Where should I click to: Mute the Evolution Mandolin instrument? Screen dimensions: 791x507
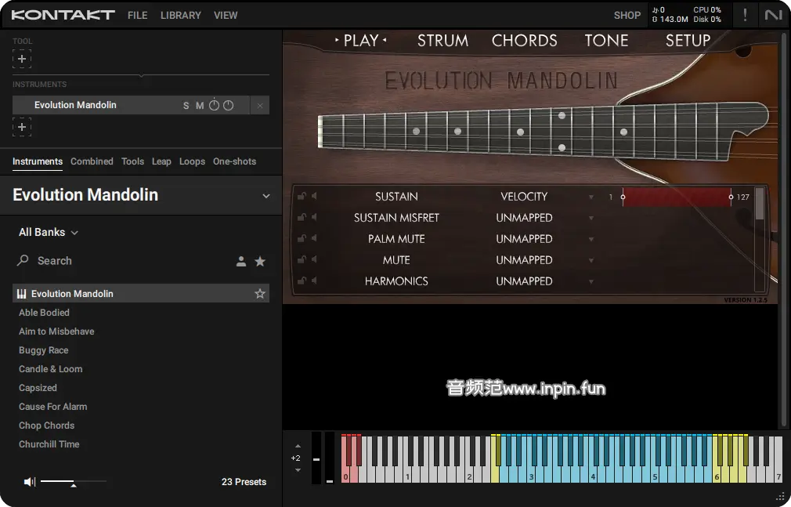coord(200,106)
